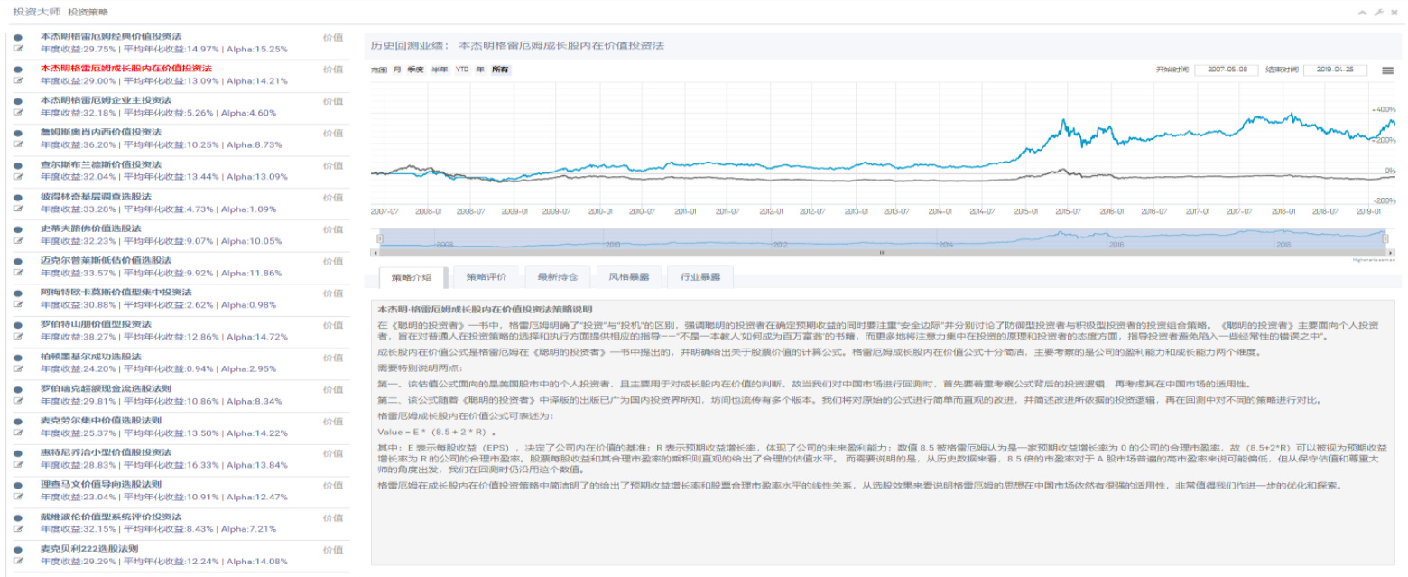Click edit icon for 本杰明格雷厄姆经典价值投资法

coord(18,49)
